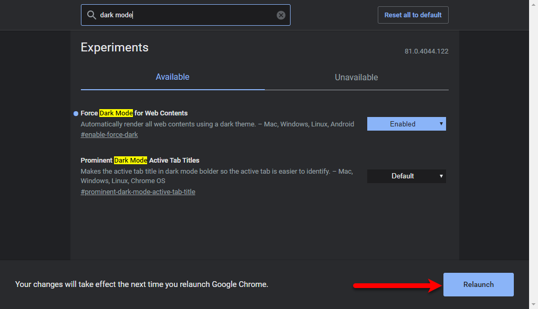This screenshot has width=538, height=309.
Task: Click the version number 81.0.4044.122
Action: pyautogui.click(x=427, y=51)
